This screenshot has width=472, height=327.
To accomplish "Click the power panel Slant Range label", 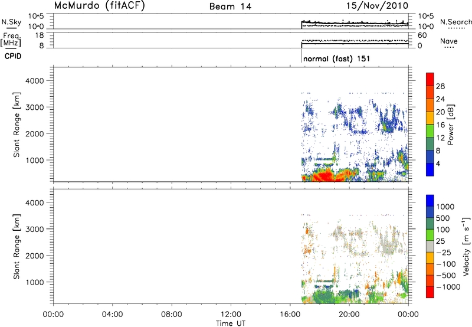I will point(17,125).
